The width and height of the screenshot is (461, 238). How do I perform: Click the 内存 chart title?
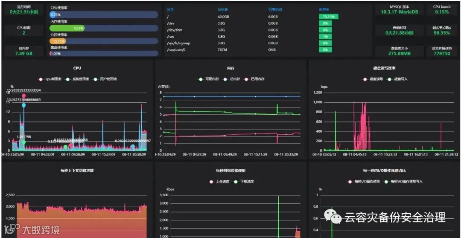coord(230,68)
